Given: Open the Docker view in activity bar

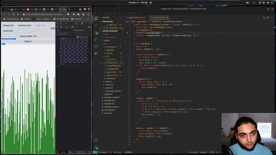Looking at the screenshot, I should point(96,53).
